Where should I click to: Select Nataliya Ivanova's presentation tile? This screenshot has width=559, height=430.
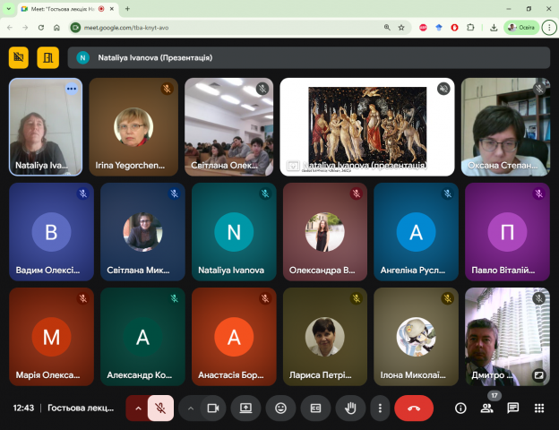[x=367, y=125]
